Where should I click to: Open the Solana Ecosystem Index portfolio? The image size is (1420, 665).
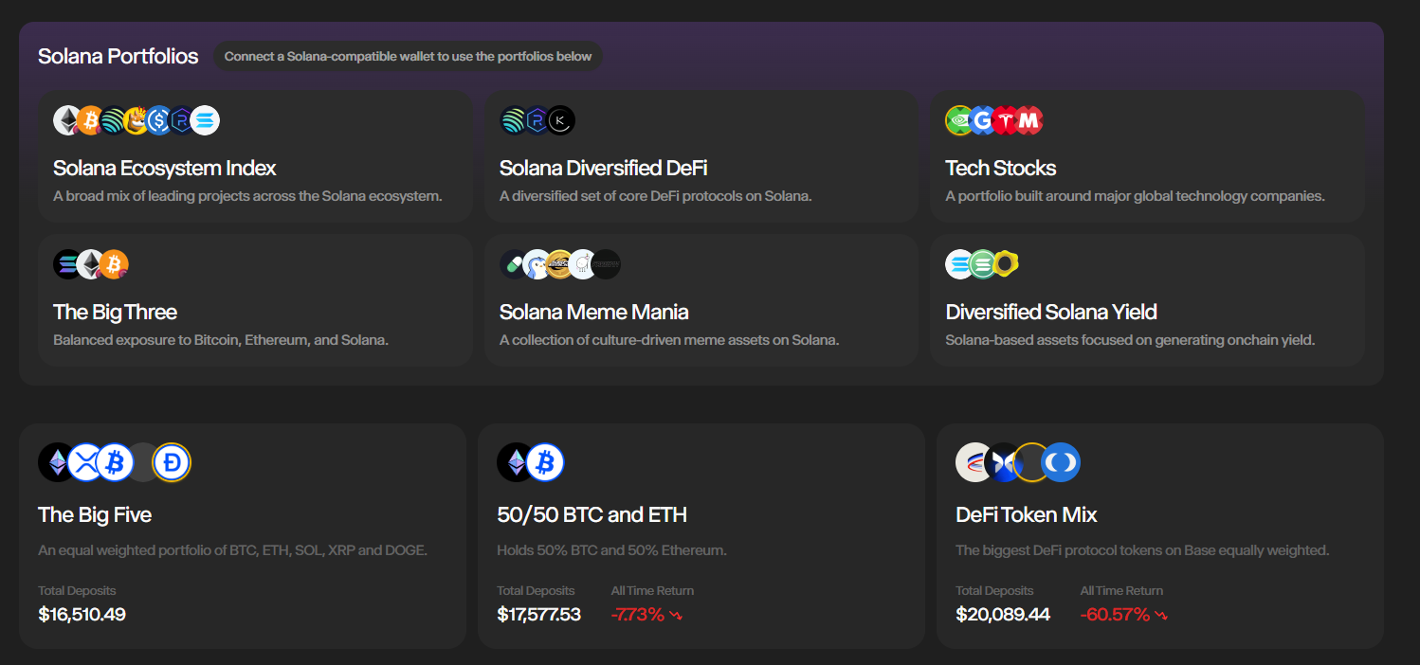[x=165, y=169]
